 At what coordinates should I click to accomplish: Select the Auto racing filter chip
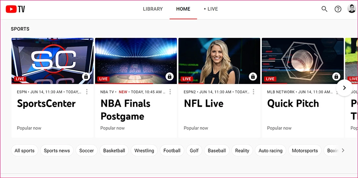click(x=270, y=151)
